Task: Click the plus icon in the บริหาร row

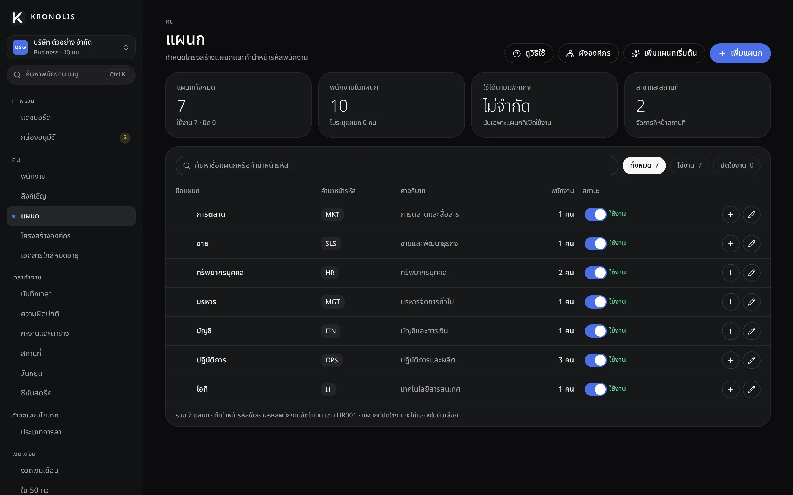Action: (x=730, y=302)
